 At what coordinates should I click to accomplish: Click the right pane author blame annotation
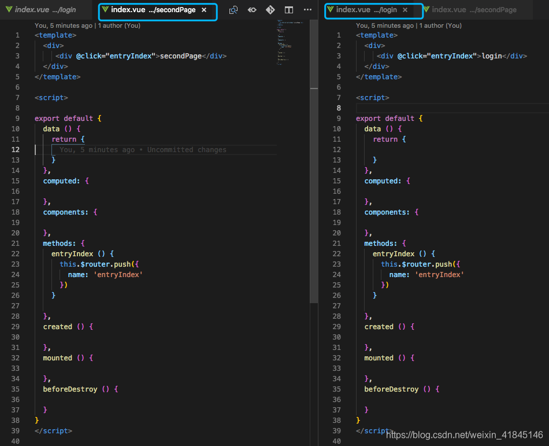coord(409,25)
